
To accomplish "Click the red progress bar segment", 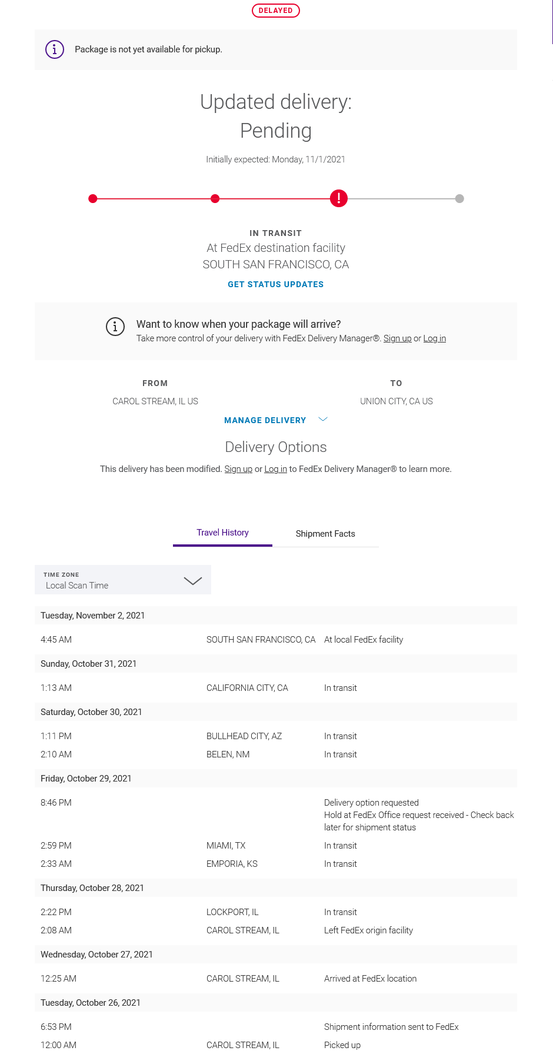I will (153, 198).
